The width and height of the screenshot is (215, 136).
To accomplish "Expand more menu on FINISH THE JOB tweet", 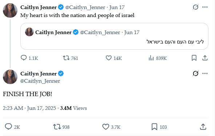I will pos(205,74).
